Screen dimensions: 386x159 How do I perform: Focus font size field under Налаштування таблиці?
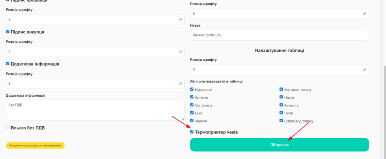click(x=279, y=70)
